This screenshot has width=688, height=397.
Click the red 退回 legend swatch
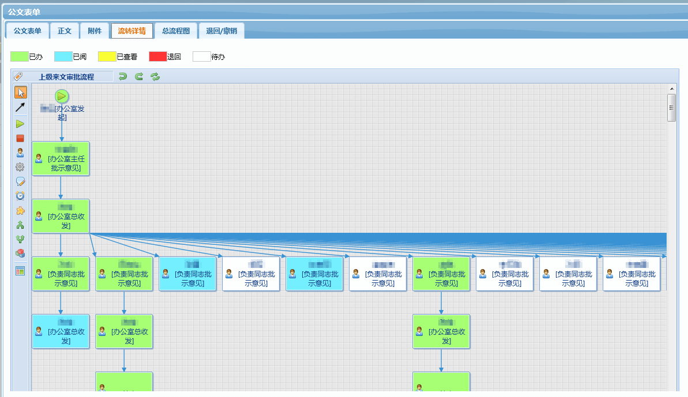pyautogui.click(x=157, y=56)
